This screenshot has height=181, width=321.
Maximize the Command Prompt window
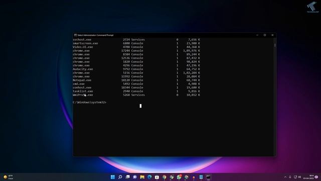(265, 35)
